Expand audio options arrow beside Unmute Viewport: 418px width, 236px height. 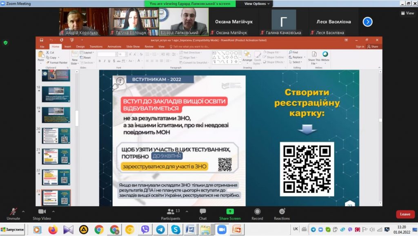pos(23,212)
